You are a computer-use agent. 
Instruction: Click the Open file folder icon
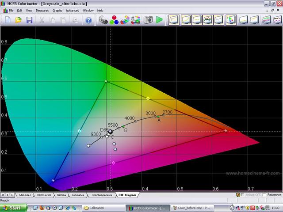[x=18, y=20]
